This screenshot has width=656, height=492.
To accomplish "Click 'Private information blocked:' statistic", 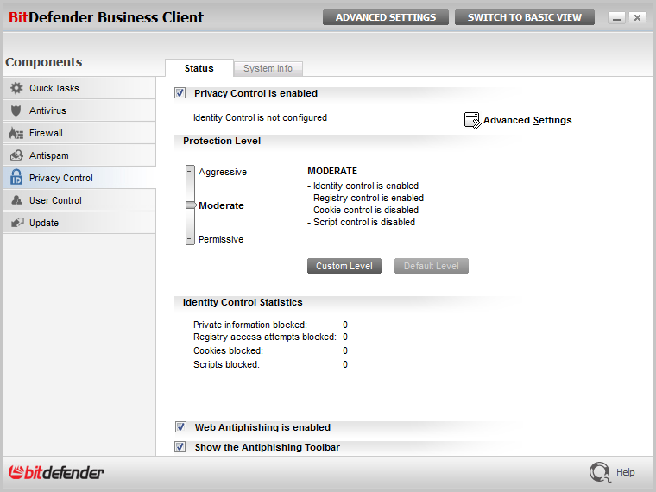I will pyautogui.click(x=249, y=325).
